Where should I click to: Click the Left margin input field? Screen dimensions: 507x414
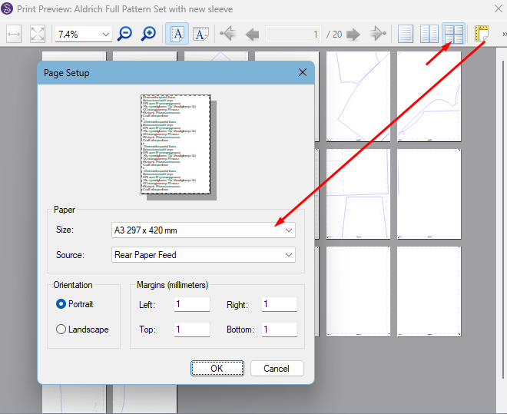[x=191, y=304]
